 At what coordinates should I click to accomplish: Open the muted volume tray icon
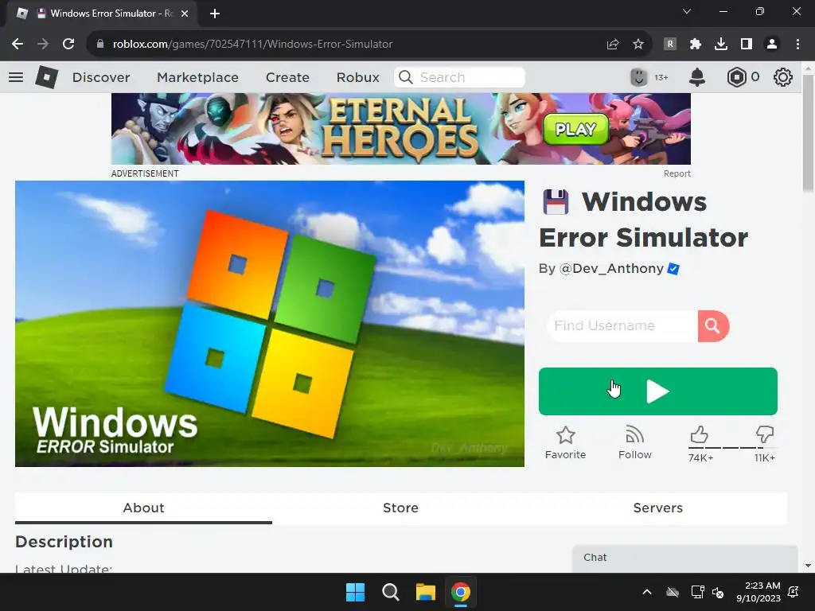(x=718, y=592)
